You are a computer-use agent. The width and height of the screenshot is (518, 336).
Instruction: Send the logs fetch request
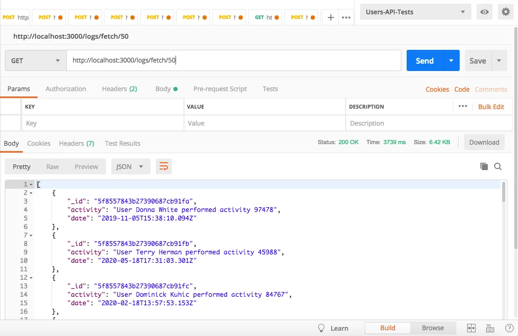424,60
